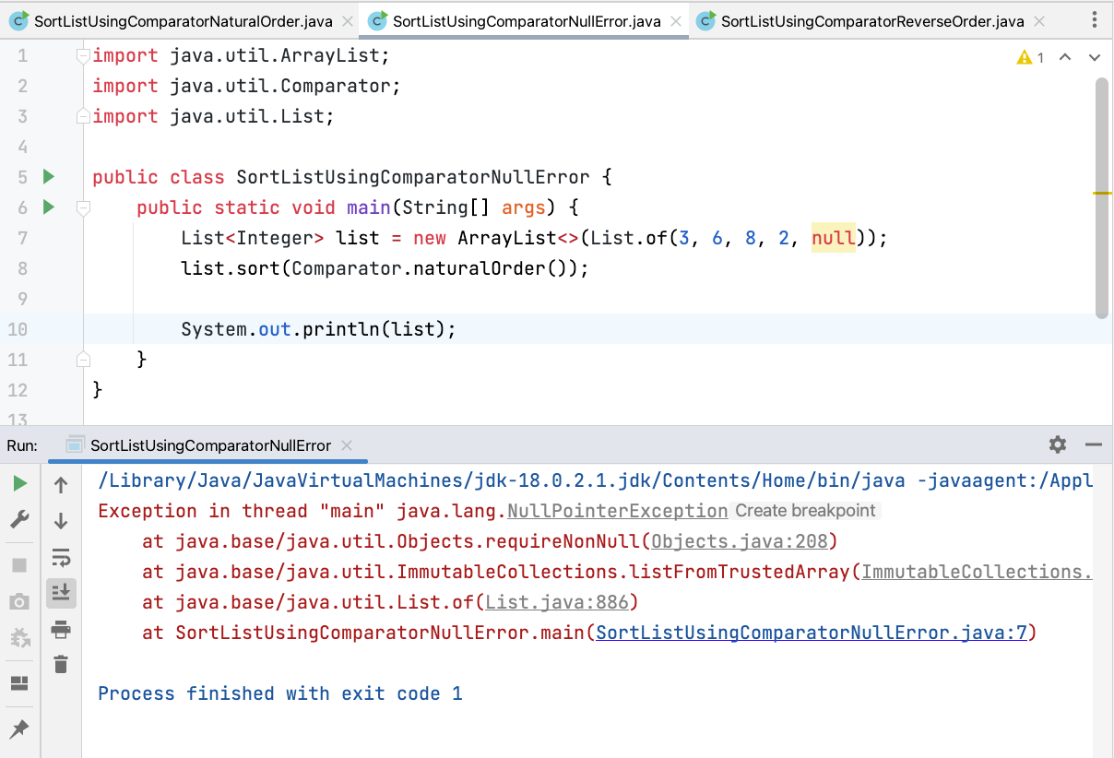The image size is (1114, 758).
Task: Pin the Run tool window tab
Action: (19, 728)
